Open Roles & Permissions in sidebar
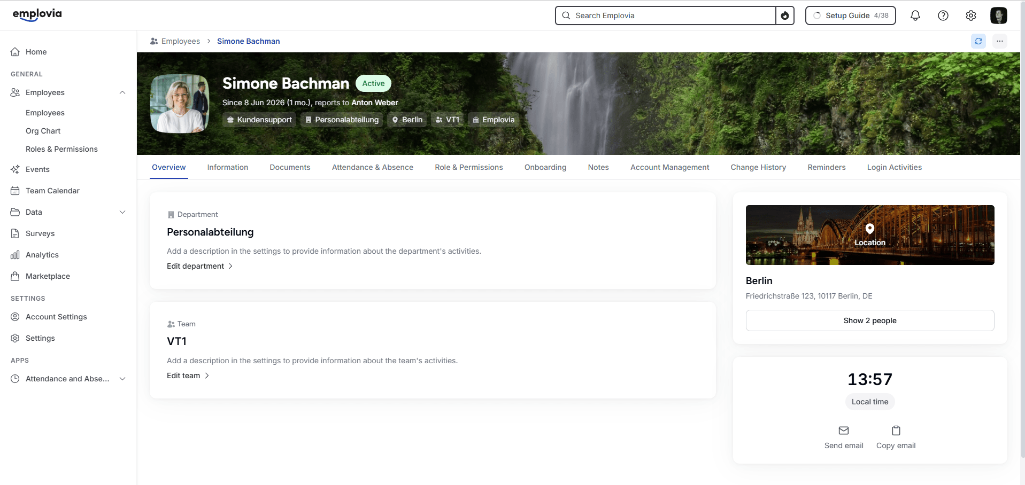1025x485 pixels. point(61,149)
